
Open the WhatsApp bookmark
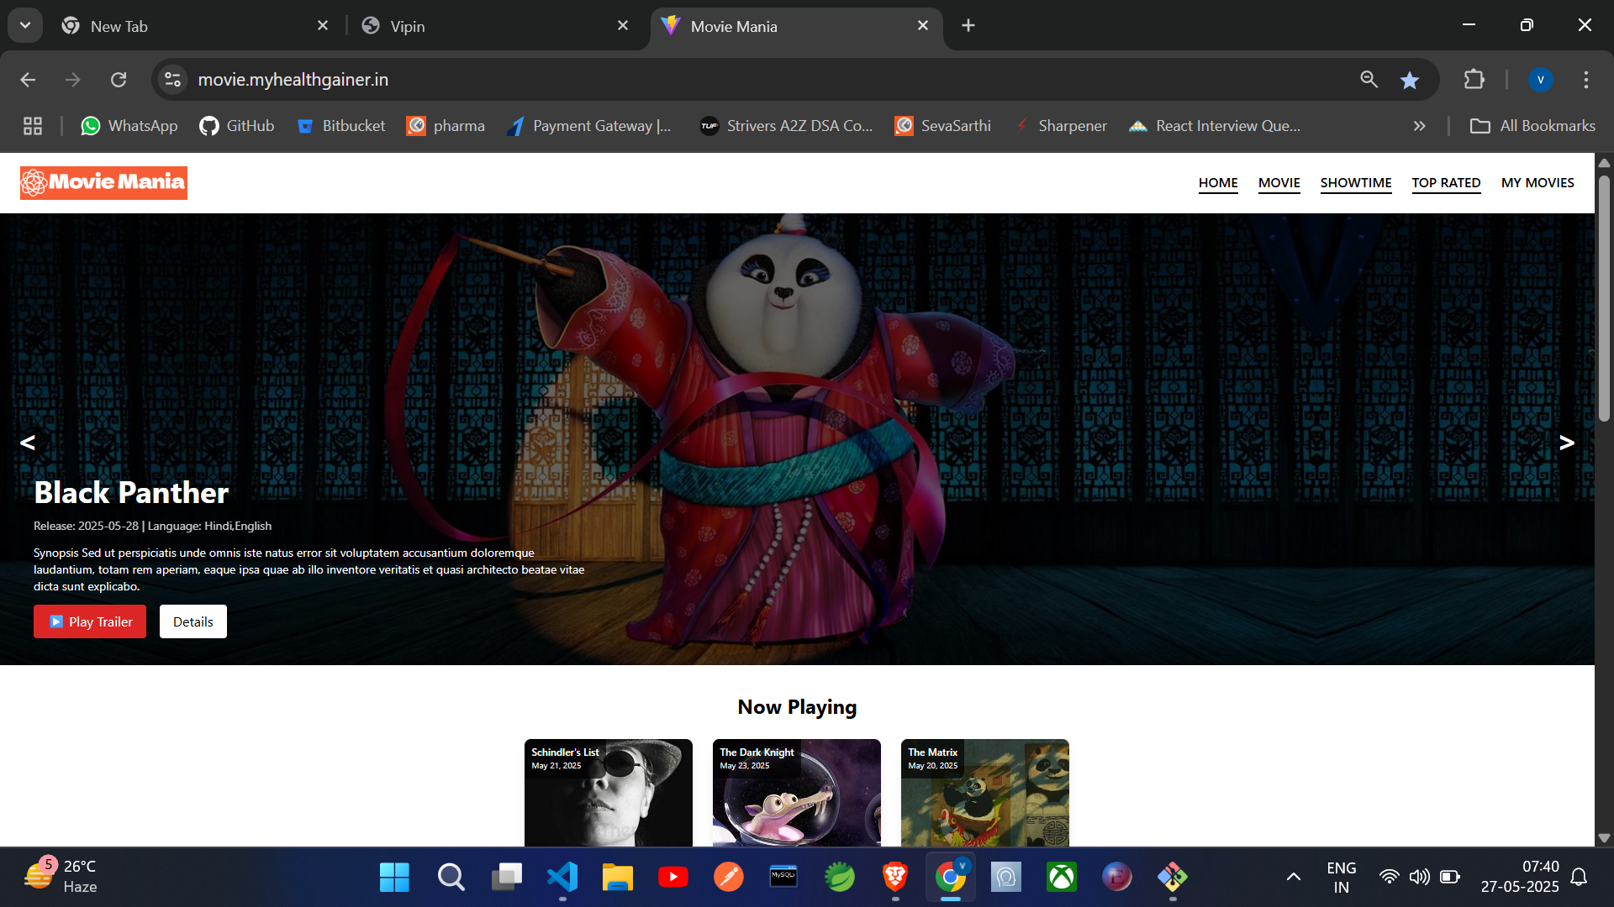coord(129,126)
